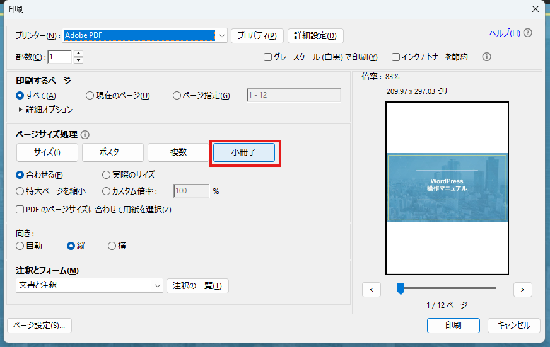Click the ページサイズ処理 info icon
The image size is (550, 347).
(x=85, y=134)
